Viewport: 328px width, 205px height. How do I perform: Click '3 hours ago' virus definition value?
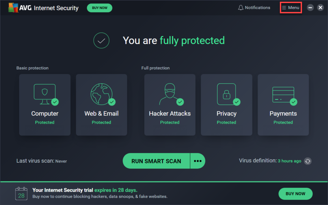tap(289, 161)
